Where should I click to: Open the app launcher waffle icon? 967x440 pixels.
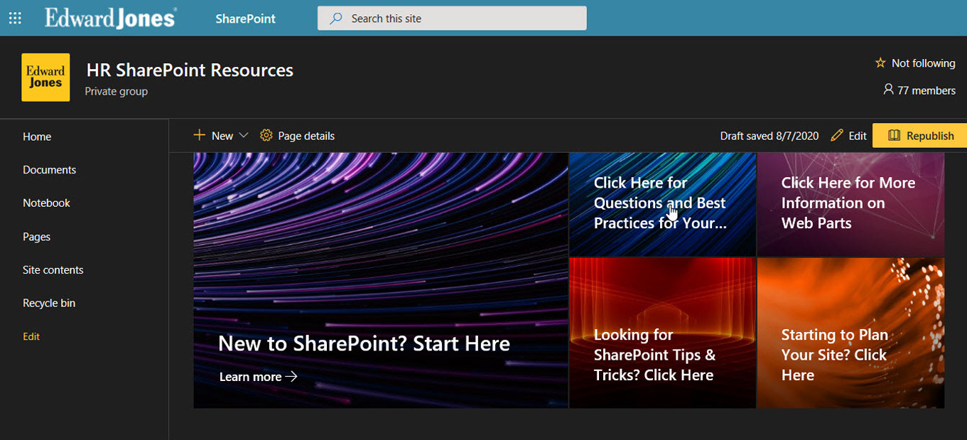(x=15, y=18)
